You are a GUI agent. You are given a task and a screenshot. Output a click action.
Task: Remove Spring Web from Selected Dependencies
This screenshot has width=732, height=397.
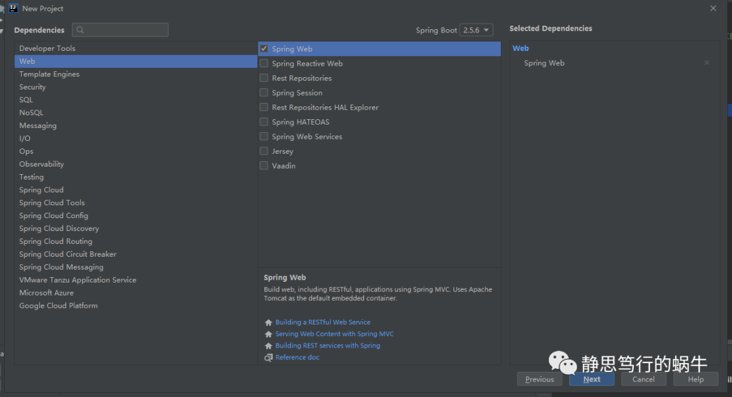pos(707,62)
